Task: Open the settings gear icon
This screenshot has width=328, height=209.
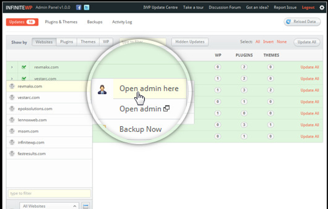Action: (322, 7)
